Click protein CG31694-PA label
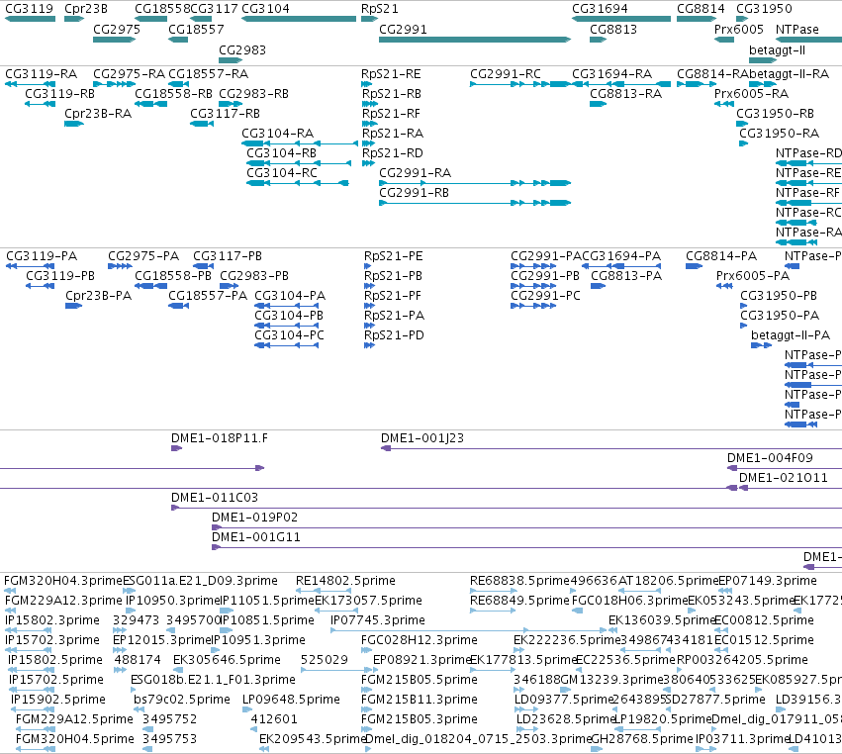Screen dimensions: 842x754 coord(621,255)
